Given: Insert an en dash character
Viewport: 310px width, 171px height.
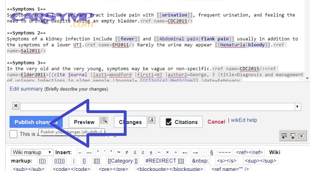Looking at the screenshot, I should pos(80,152).
